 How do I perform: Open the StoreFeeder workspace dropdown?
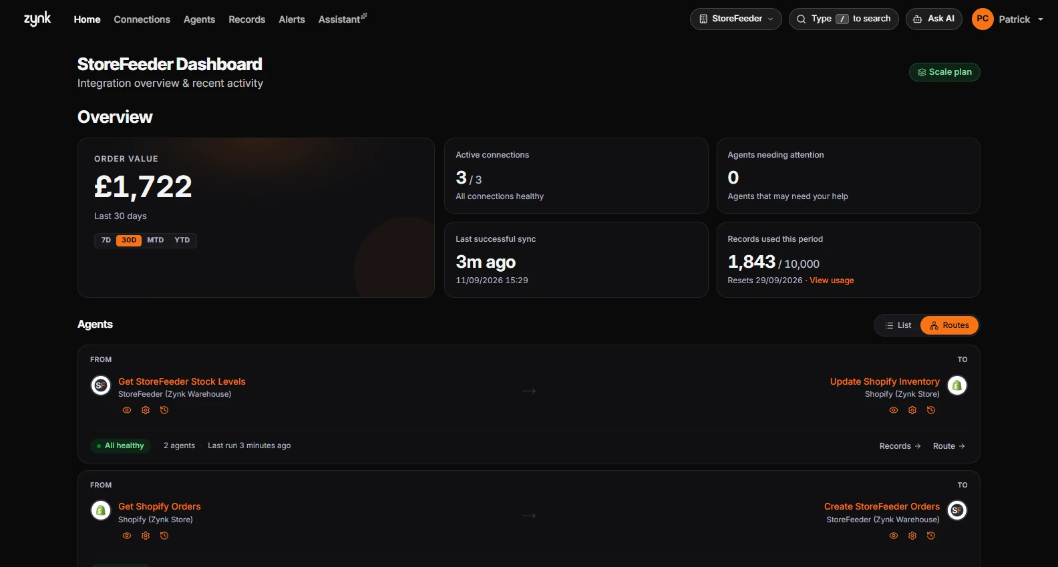[x=736, y=19]
